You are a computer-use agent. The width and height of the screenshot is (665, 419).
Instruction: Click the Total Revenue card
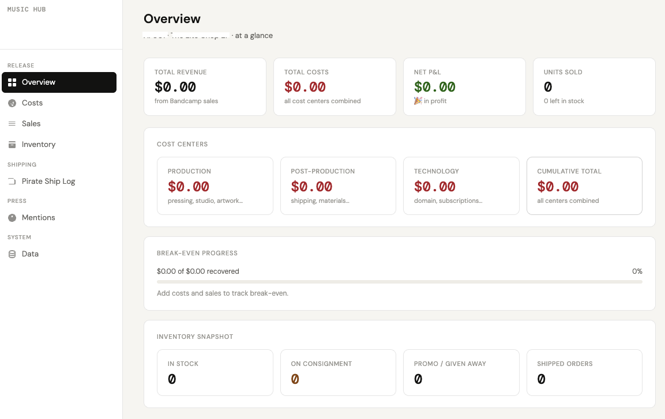(x=205, y=86)
